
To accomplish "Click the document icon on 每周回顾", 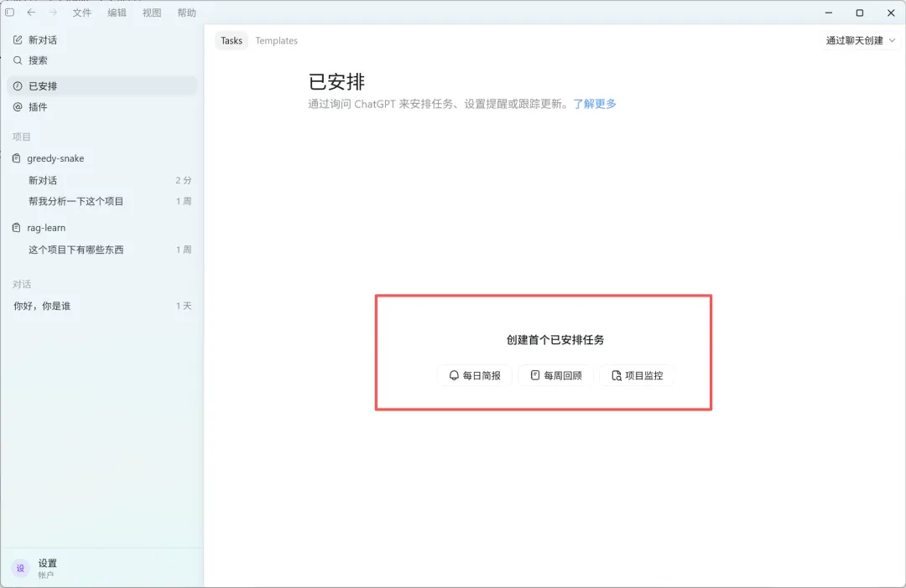I will click(535, 375).
